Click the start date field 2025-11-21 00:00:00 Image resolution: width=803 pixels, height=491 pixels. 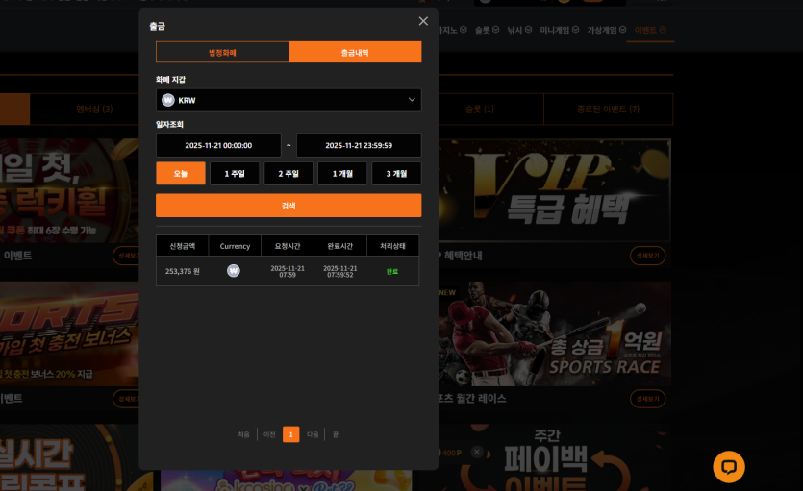pos(218,145)
